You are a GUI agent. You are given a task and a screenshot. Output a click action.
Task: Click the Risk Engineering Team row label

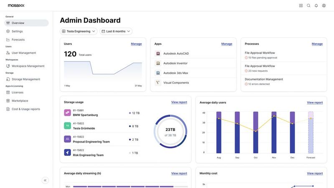[88, 155]
